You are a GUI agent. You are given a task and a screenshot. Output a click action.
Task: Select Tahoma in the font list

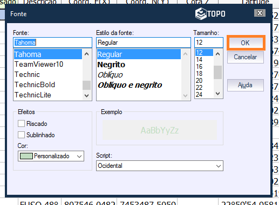[48, 54]
